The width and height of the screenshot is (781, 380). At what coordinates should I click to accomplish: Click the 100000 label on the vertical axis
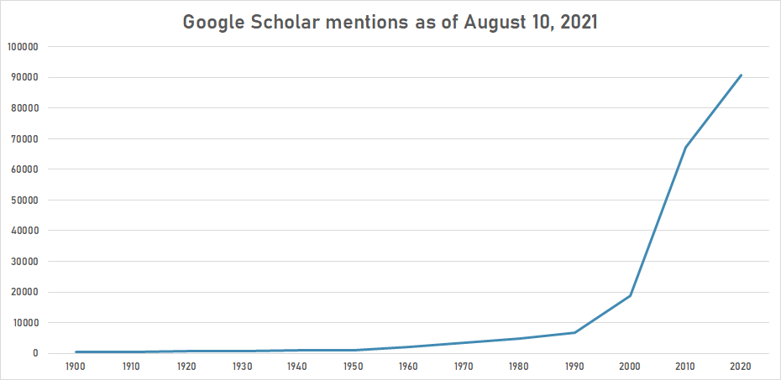23,47
